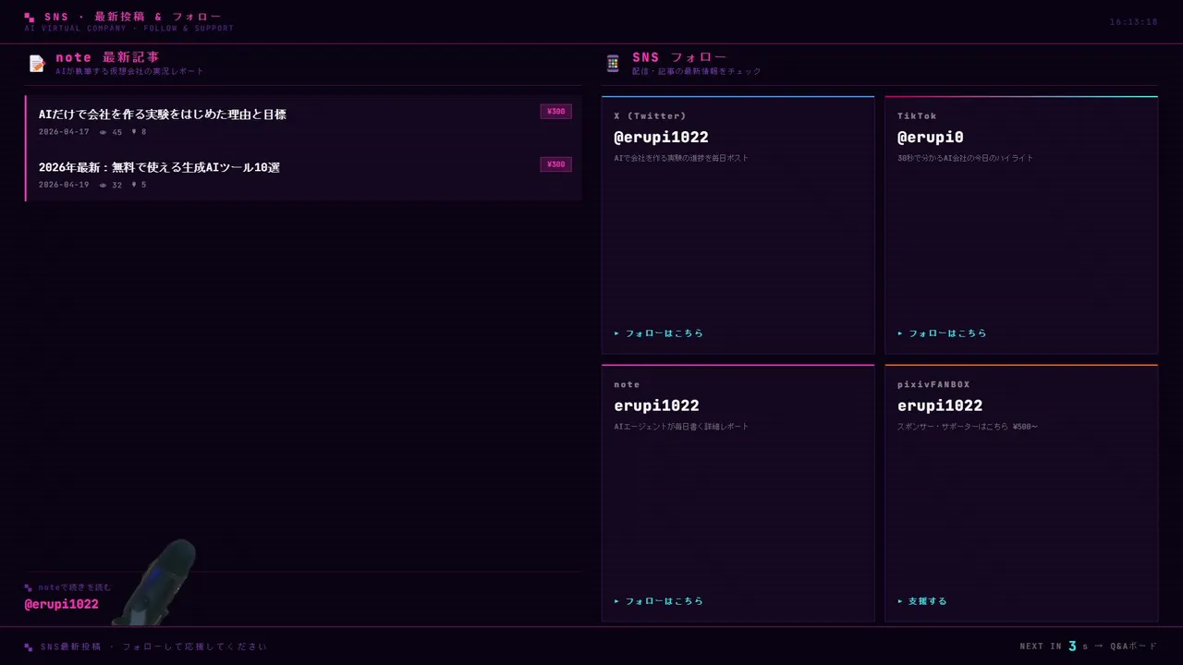Click the microphone image at the bottom left
This screenshot has width=1183, height=665.
164,580
